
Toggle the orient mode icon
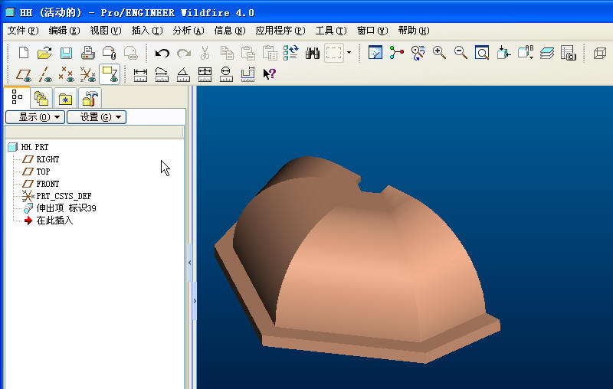pos(418,52)
